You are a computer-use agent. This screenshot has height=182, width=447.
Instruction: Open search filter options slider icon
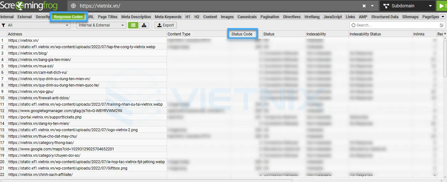coord(442,25)
